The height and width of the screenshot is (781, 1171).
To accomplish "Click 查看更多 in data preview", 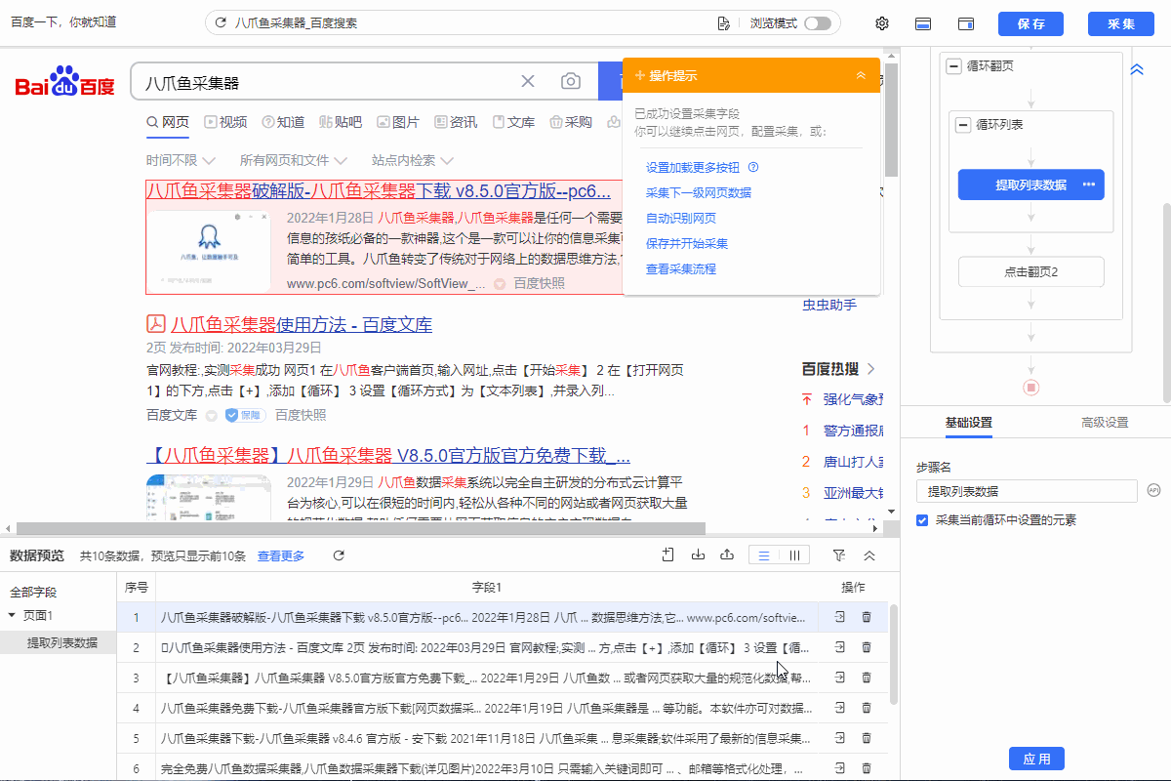I will coord(281,555).
